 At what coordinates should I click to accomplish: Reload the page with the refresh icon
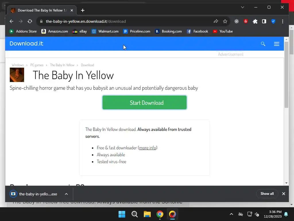[x=30, y=21]
